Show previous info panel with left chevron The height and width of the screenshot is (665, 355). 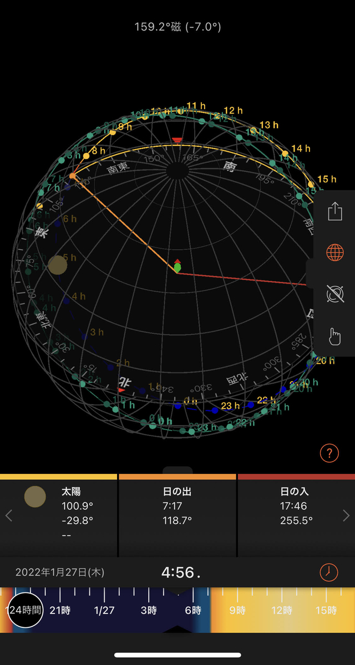(x=8, y=516)
